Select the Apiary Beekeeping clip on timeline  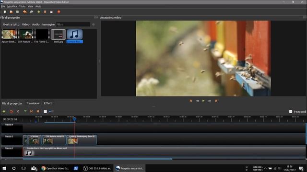[82, 140]
